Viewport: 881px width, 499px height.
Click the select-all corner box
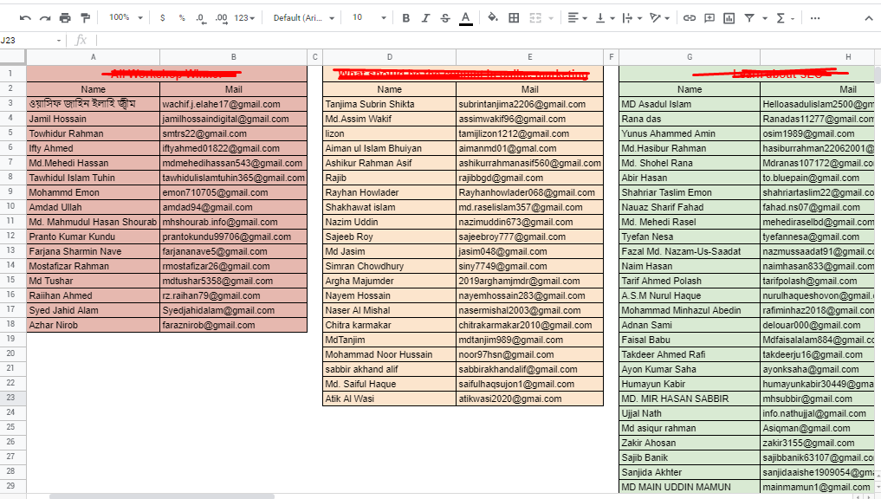click(x=12, y=57)
